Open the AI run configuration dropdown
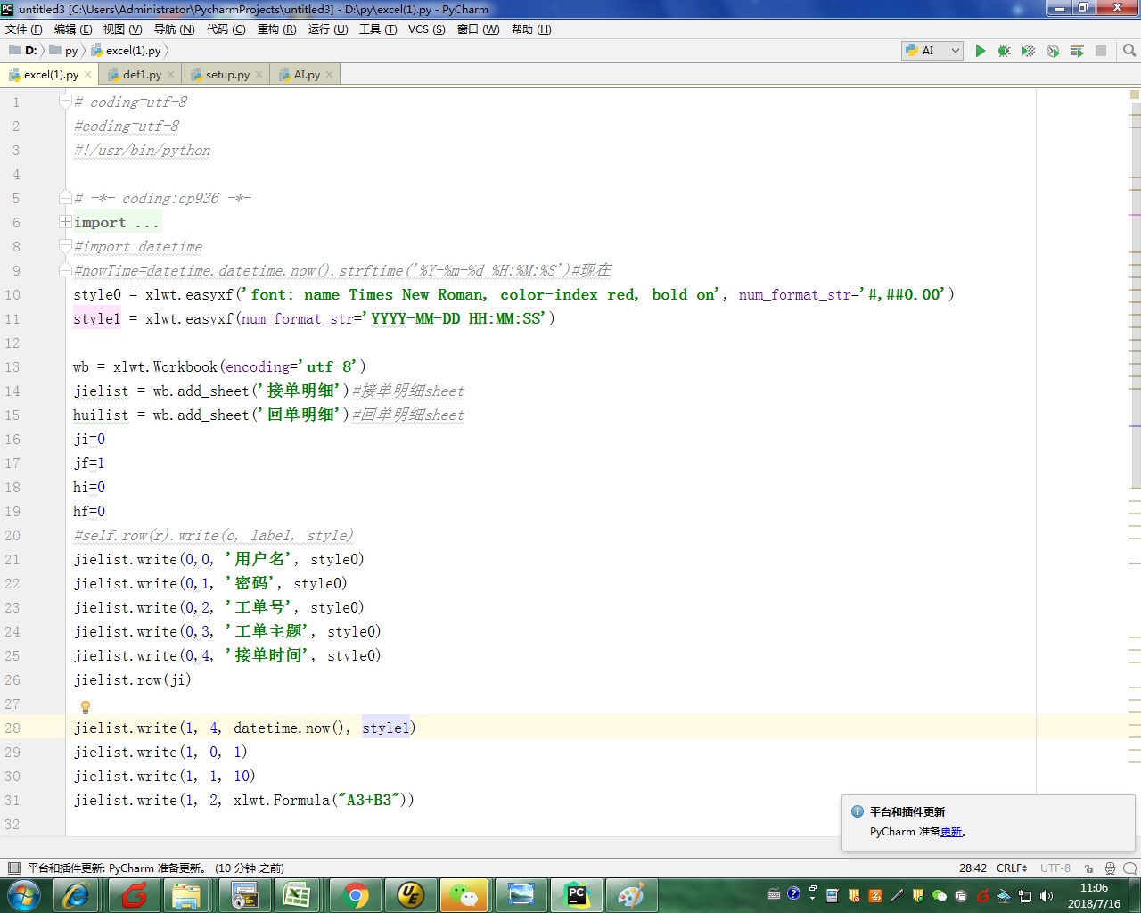The image size is (1141, 913). 932,51
